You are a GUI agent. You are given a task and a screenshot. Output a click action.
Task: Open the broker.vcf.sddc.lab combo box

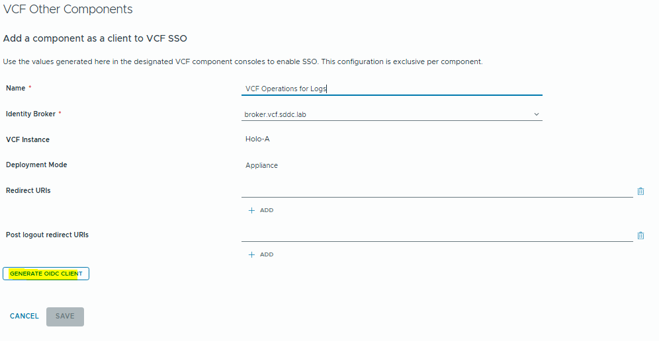click(392, 114)
